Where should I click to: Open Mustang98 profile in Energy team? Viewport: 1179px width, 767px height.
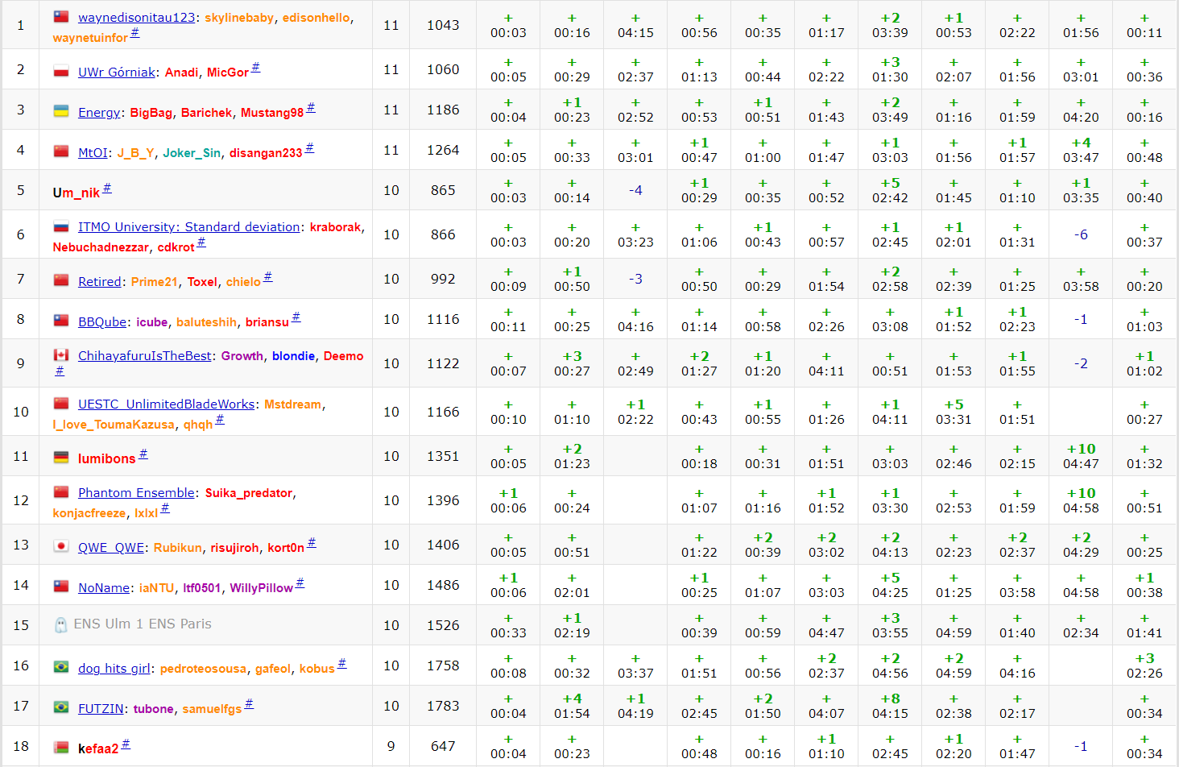click(x=272, y=113)
